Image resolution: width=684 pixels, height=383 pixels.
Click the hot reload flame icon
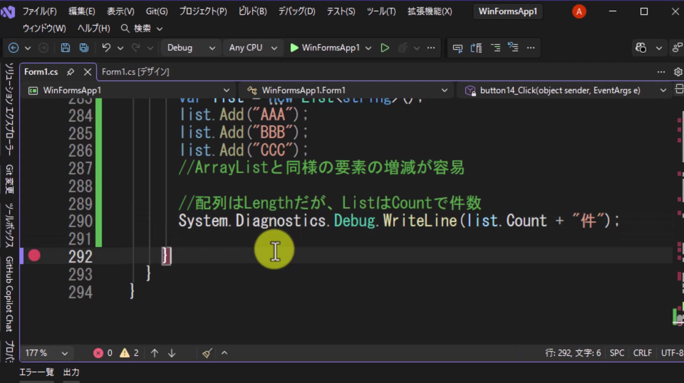(x=403, y=48)
